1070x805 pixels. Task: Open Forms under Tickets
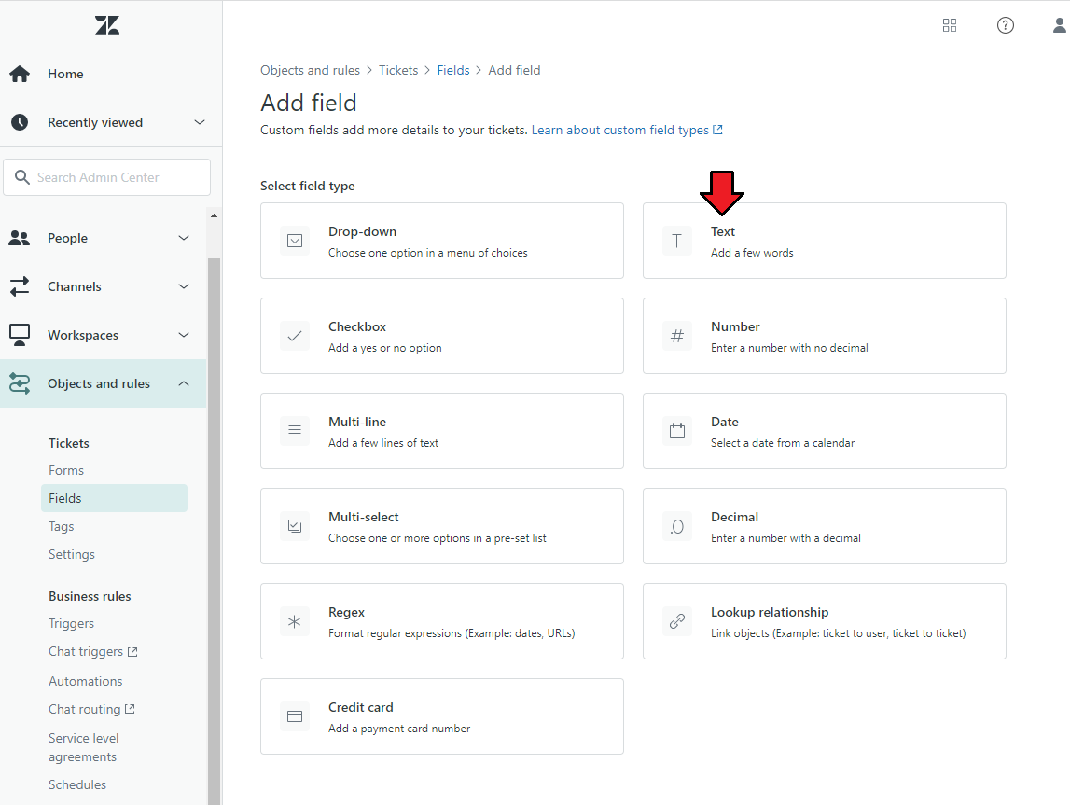(x=66, y=471)
